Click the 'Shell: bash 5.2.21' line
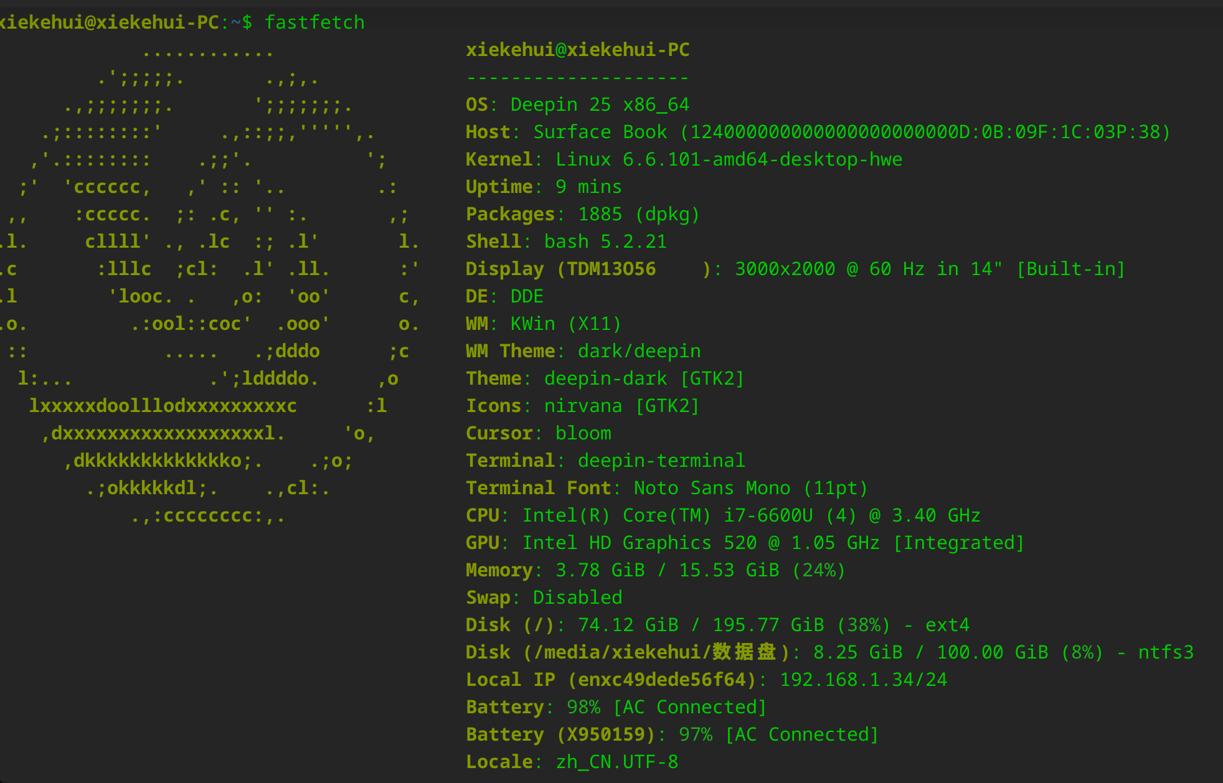The image size is (1223, 783). (567, 241)
